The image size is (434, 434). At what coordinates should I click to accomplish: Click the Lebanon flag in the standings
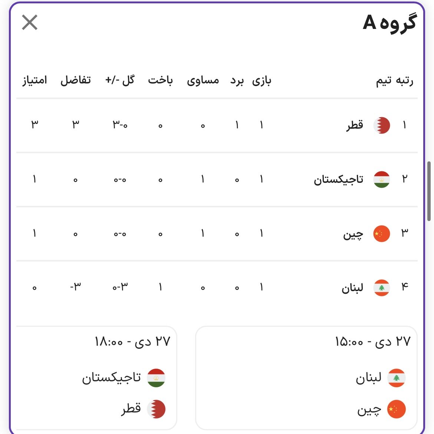tap(381, 288)
